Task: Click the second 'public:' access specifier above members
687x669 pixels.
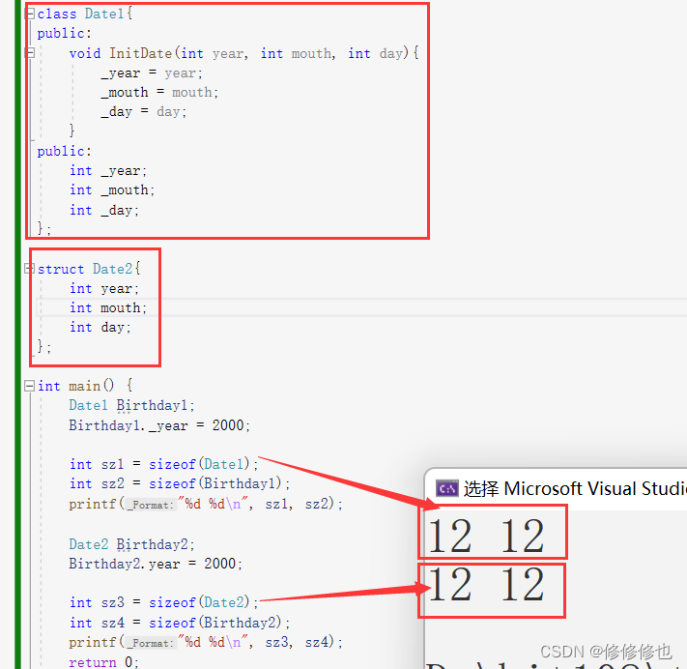Action: point(65,151)
